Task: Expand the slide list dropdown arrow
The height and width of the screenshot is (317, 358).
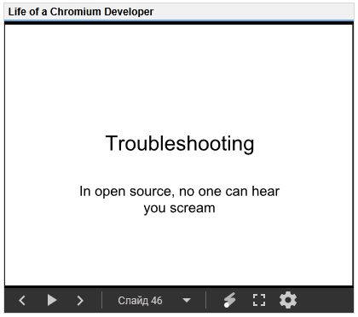Action: coord(187,300)
